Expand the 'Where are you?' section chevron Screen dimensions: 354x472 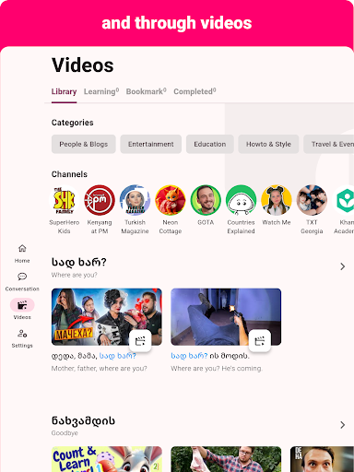click(343, 266)
